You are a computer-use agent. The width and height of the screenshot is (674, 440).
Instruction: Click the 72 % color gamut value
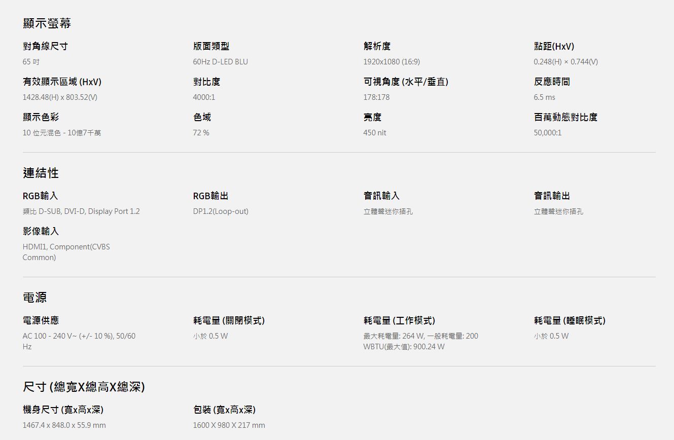click(x=201, y=133)
